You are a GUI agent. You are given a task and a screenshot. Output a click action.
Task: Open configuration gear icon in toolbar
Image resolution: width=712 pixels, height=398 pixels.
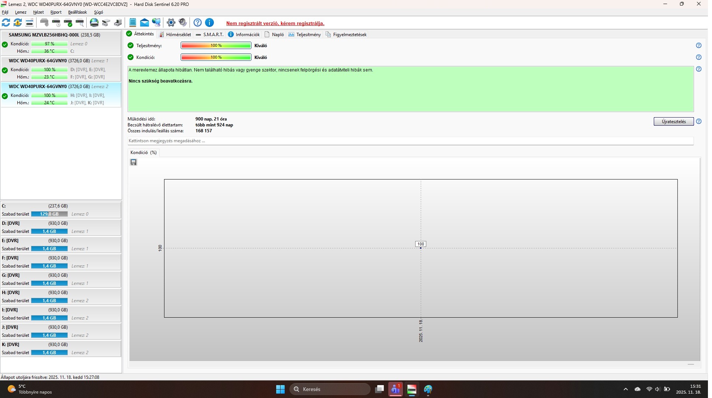[171, 23]
